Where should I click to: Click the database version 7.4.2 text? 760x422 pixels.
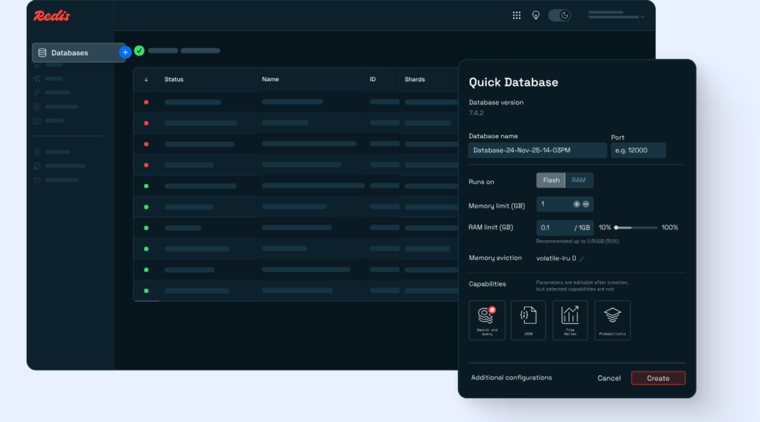pyautogui.click(x=476, y=113)
